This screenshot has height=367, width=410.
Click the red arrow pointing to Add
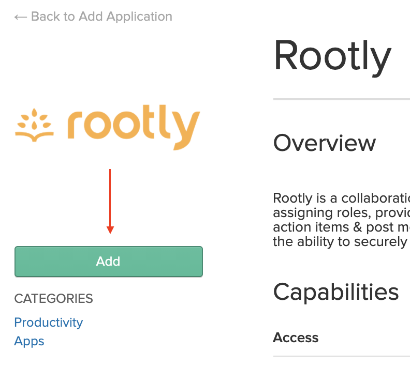110,201
